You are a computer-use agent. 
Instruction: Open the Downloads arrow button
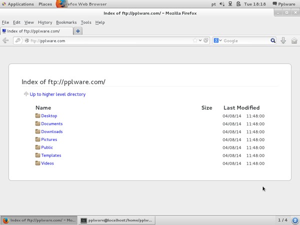(283, 40)
